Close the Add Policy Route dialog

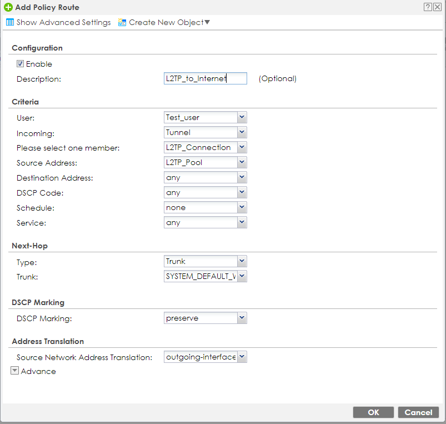[x=437, y=7]
